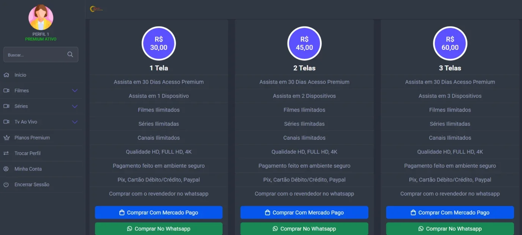Viewport: 522px width, 235px height.
Task: Click the Minha Conta user icon
Action: tap(6, 169)
